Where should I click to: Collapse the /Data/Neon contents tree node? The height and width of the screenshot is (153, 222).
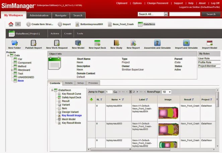click(x=52, y=90)
